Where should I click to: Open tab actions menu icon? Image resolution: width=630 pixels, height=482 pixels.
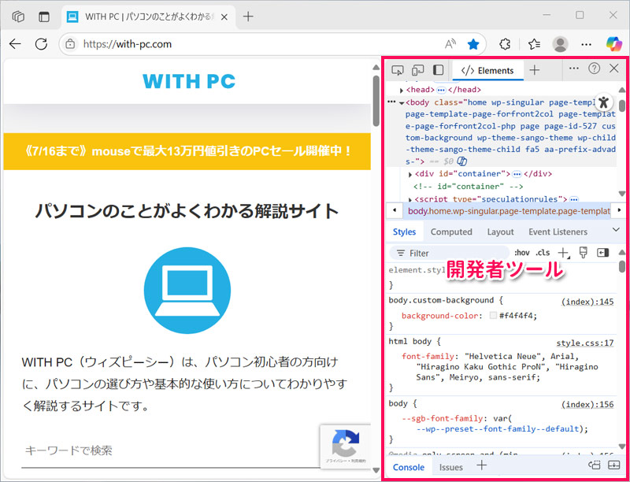(x=44, y=17)
